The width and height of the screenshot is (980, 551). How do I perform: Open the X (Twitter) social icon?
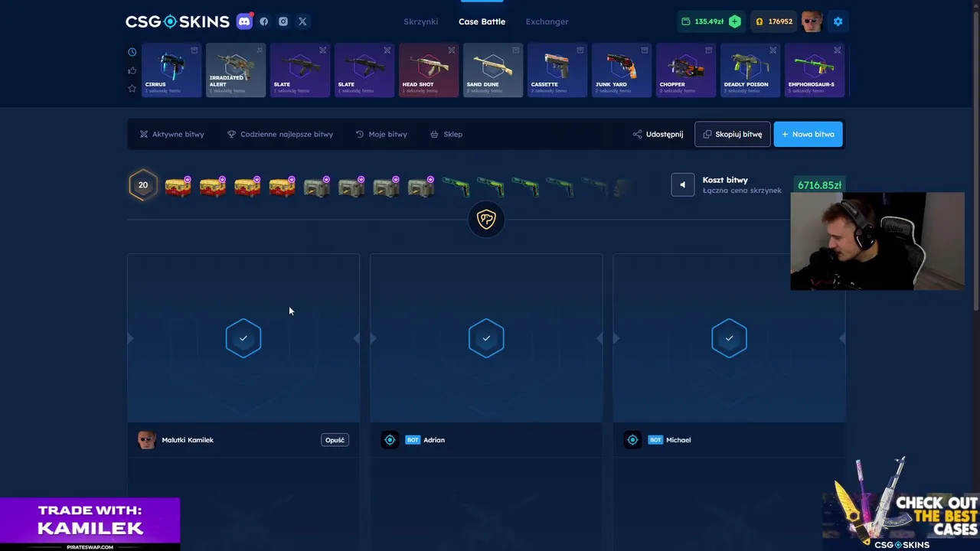(x=302, y=21)
